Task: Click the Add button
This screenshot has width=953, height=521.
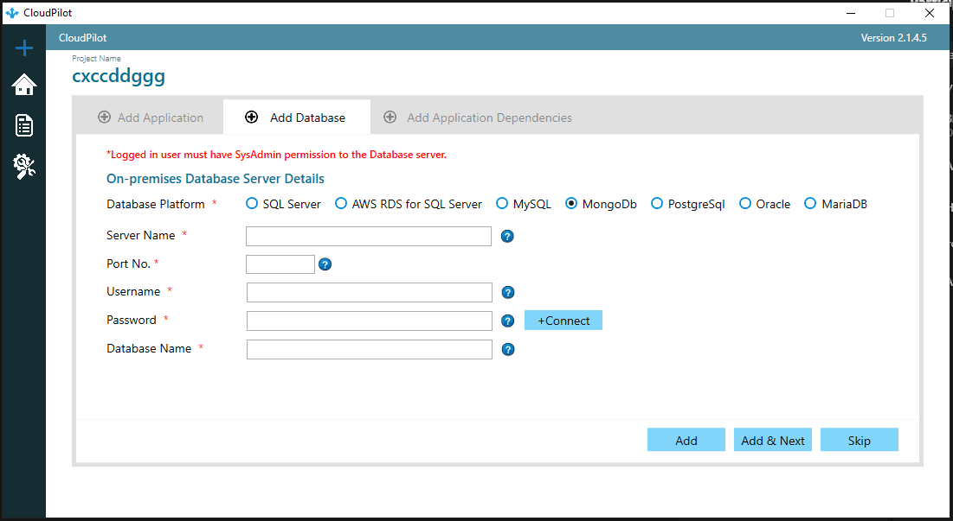Action: [x=686, y=441]
